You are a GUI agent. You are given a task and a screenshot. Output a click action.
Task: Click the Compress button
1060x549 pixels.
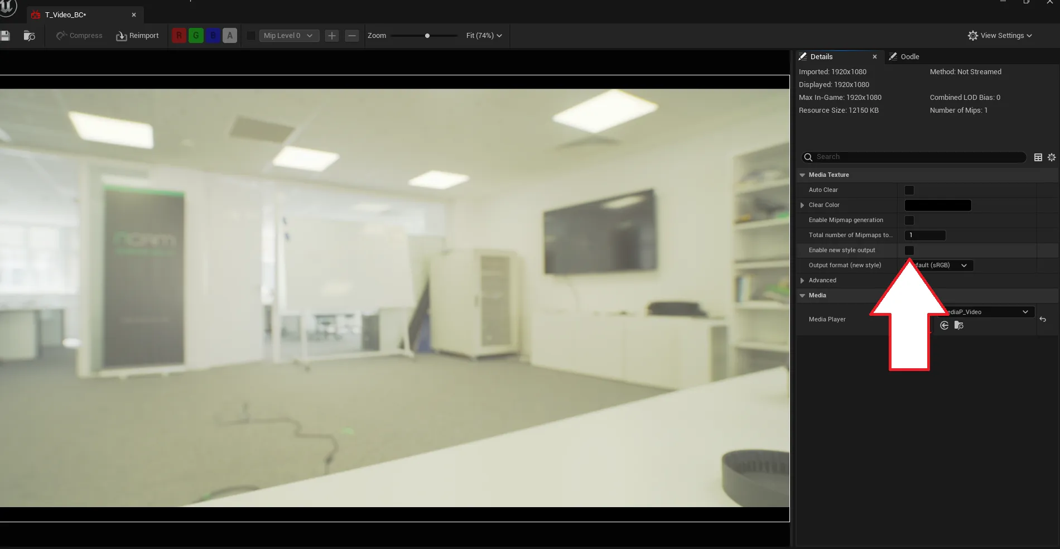pos(79,36)
